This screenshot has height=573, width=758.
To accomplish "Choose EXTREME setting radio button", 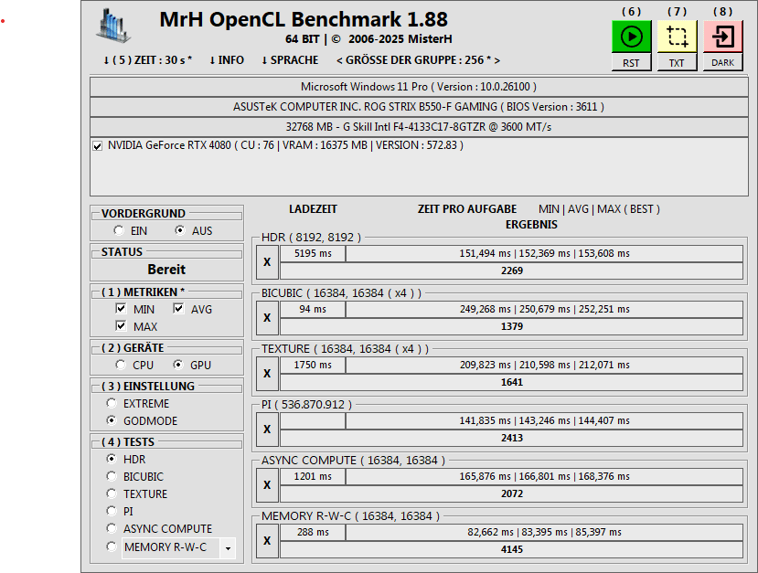I will pos(112,403).
